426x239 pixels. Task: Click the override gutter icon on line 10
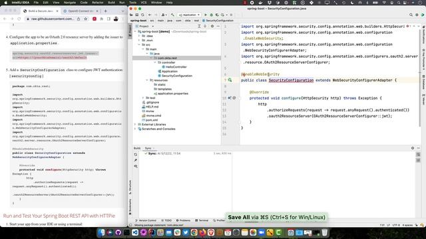click(230, 98)
